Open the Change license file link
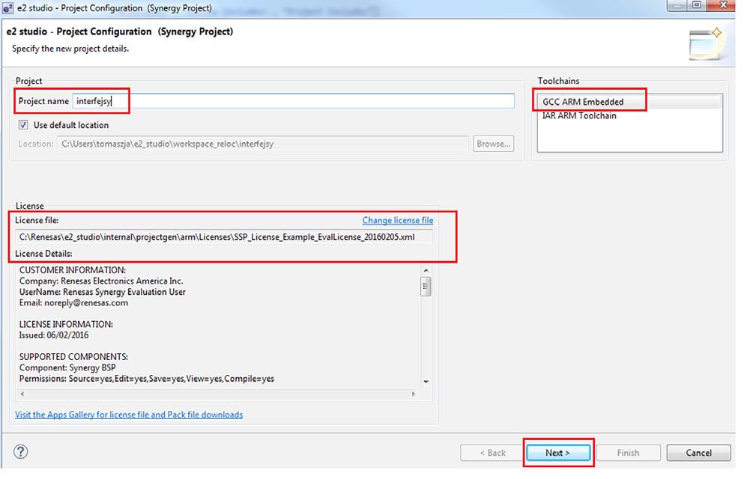 tap(398, 220)
